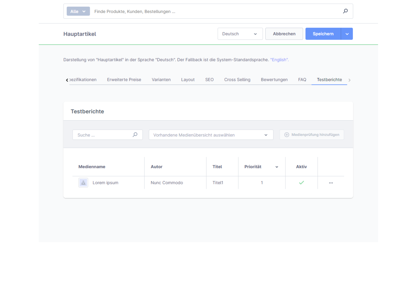Click the Autor column header

(x=156, y=167)
